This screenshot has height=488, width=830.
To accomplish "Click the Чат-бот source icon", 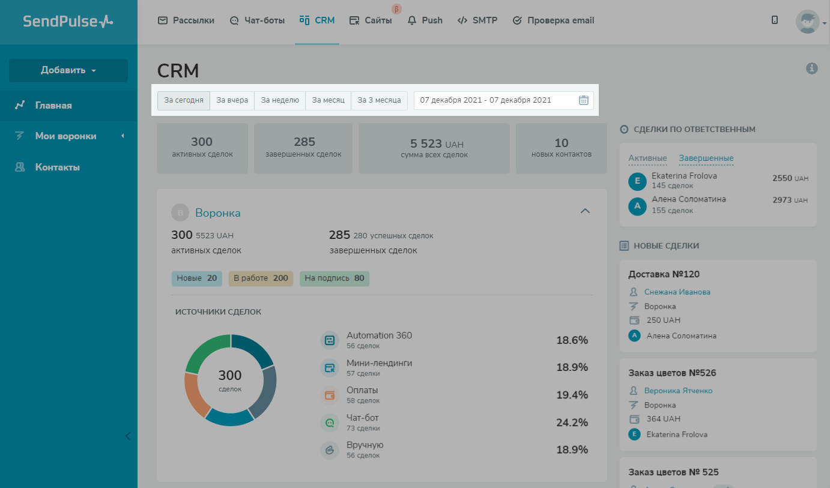I will point(330,423).
